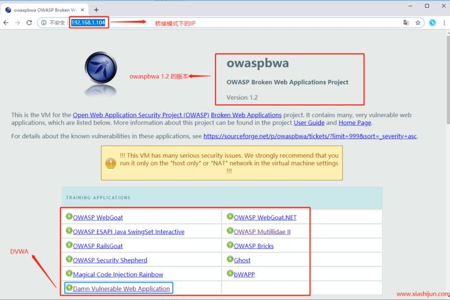Bookmark this page with the star
The width and height of the screenshot is (450, 300).
(418, 23)
